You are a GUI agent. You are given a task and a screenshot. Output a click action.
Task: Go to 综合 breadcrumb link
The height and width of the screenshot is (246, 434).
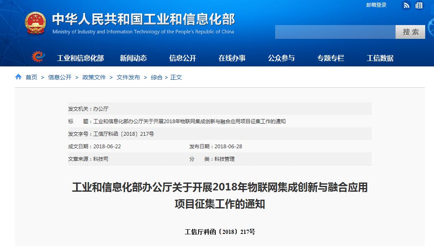tap(157, 77)
